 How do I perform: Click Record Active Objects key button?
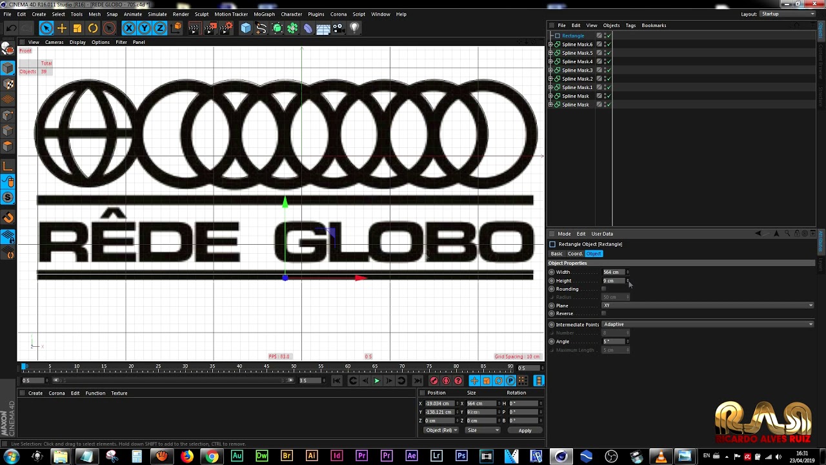434,381
